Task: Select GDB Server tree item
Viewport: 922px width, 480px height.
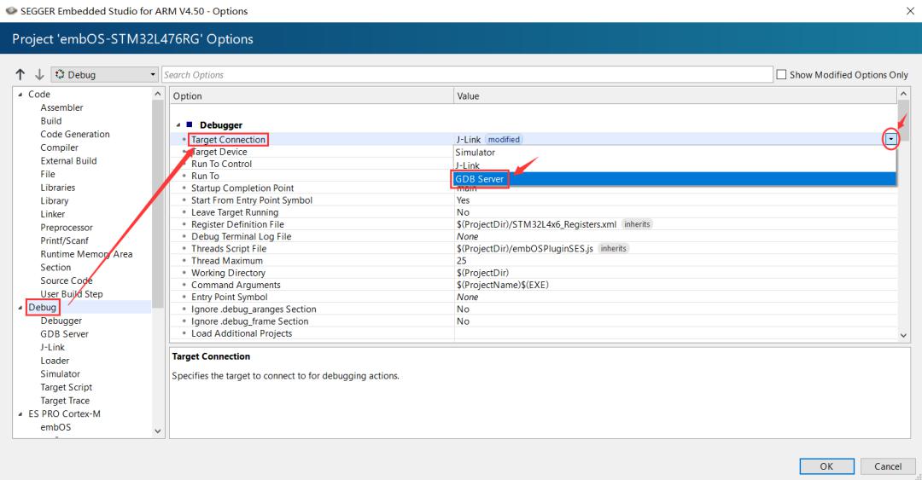Action: tap(64, 333)
